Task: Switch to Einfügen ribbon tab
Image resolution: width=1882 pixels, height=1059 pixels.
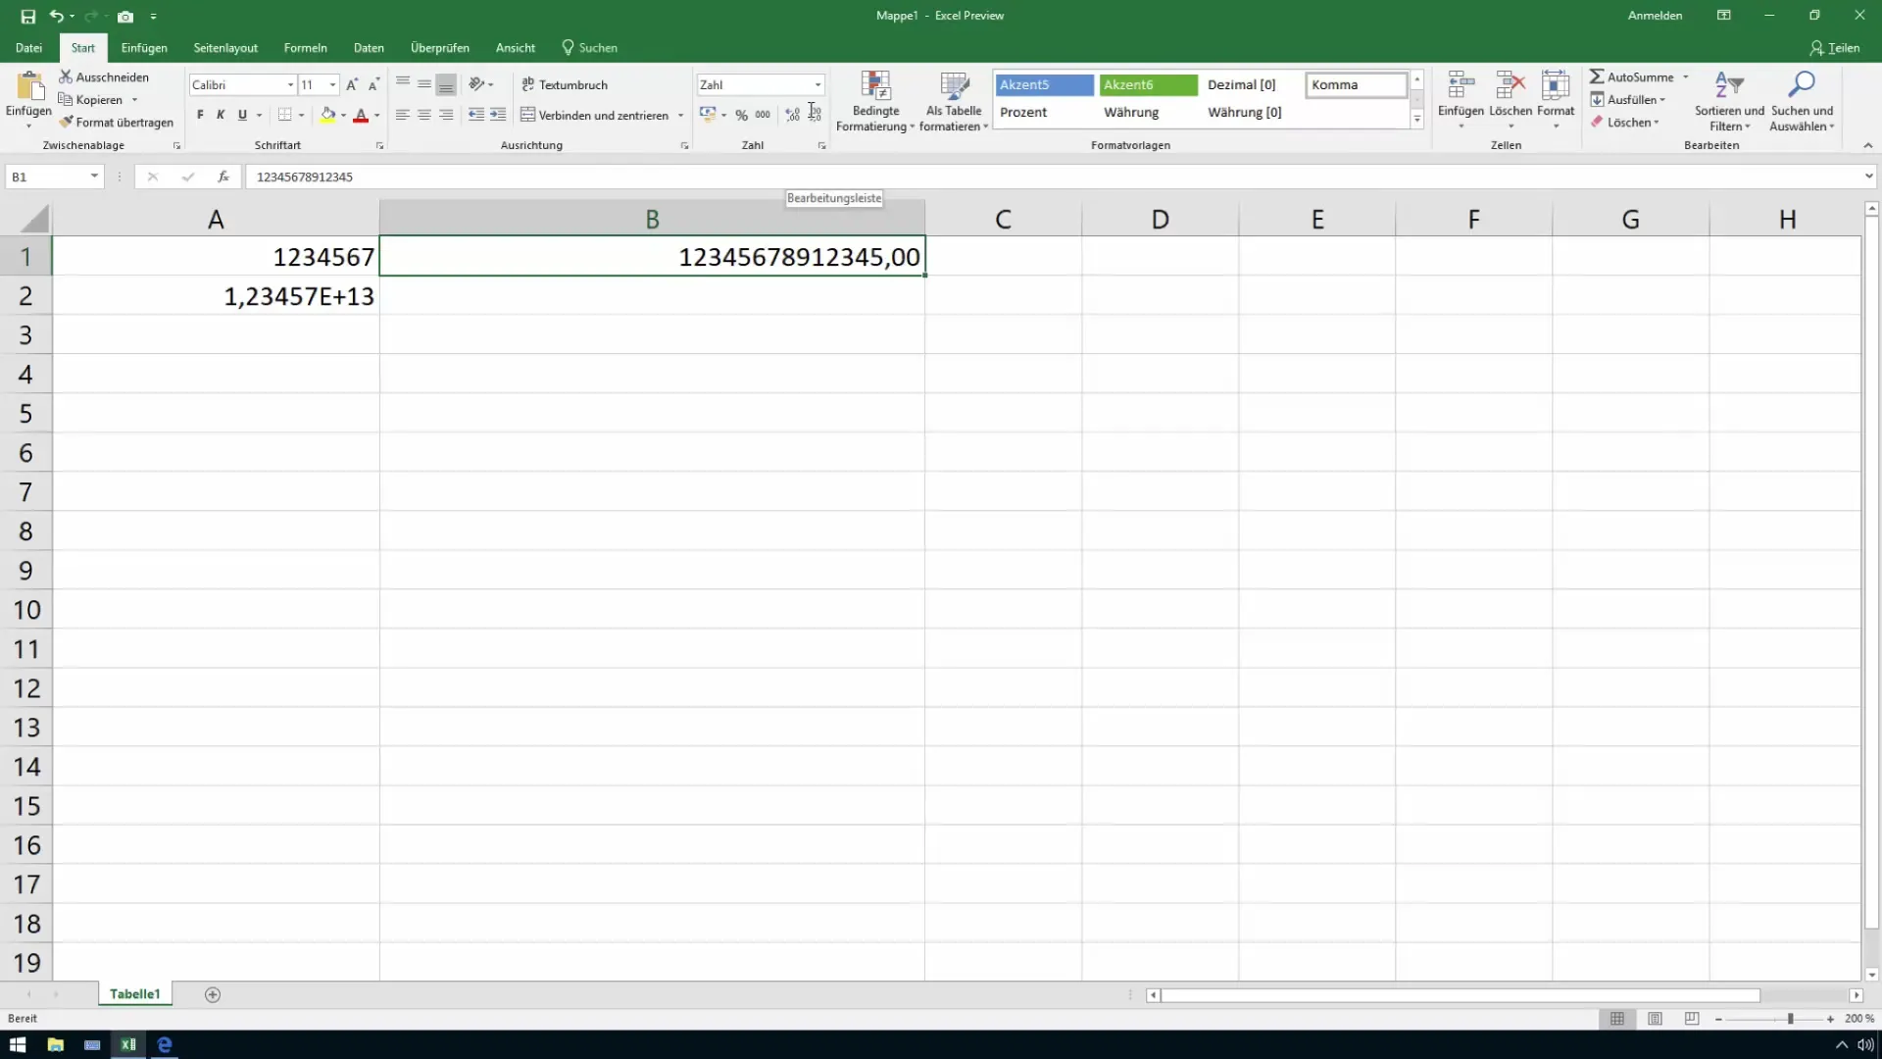Action: tap(144, 47)
